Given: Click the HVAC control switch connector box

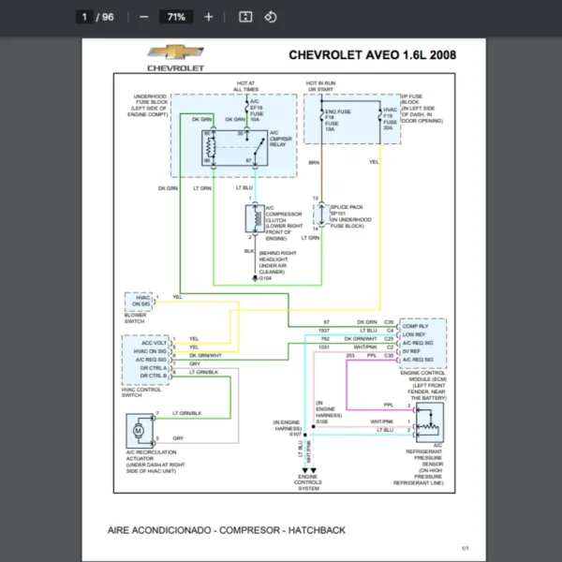Looking at the screenshot, I should point(149,359).
